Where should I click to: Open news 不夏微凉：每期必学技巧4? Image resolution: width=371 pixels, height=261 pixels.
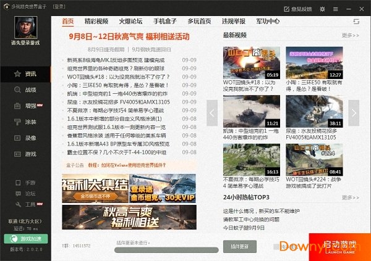tap(116, 110)
